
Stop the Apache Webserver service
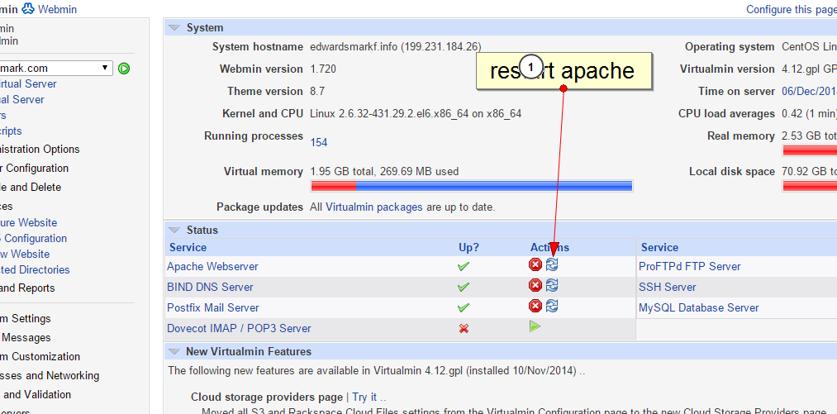click(x=535, y=264)
